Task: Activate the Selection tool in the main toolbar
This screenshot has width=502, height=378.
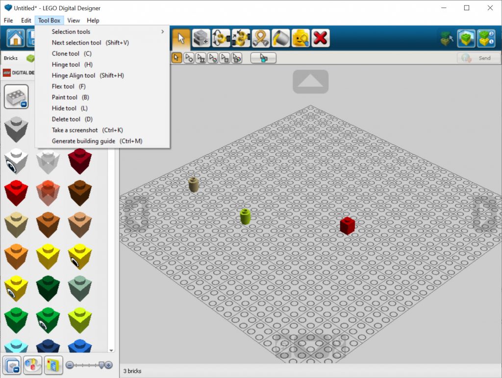Action: tap(181, 38)
